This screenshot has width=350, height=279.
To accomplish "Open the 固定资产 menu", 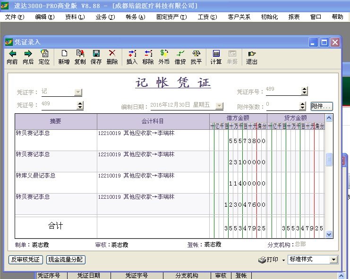I will pyautogui.click(x=171, y=17).
